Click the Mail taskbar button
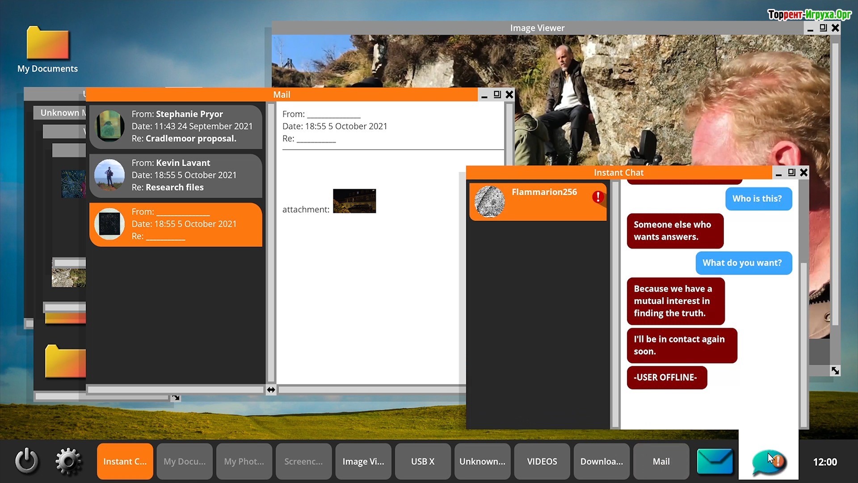858x483 pixels. [661, 462]
